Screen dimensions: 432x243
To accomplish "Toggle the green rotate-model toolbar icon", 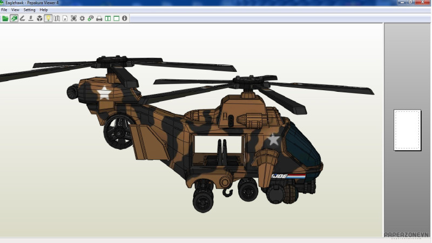I will coord(14,18).
